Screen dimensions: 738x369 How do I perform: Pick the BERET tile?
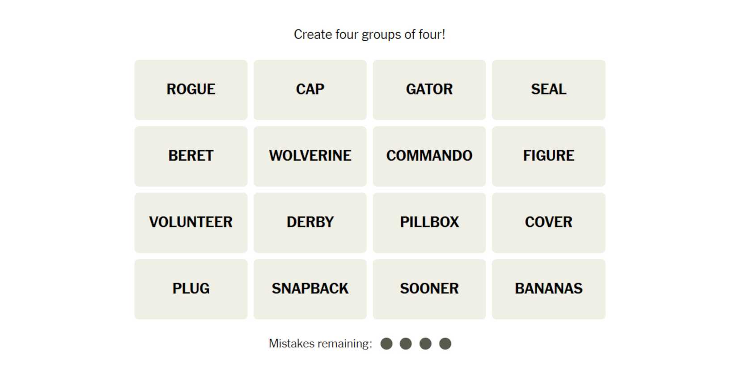pyautogui.click(x=191, y=156)
